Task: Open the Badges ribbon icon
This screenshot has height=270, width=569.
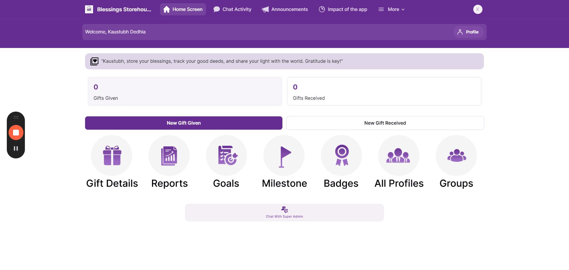Action: (342, 155)
